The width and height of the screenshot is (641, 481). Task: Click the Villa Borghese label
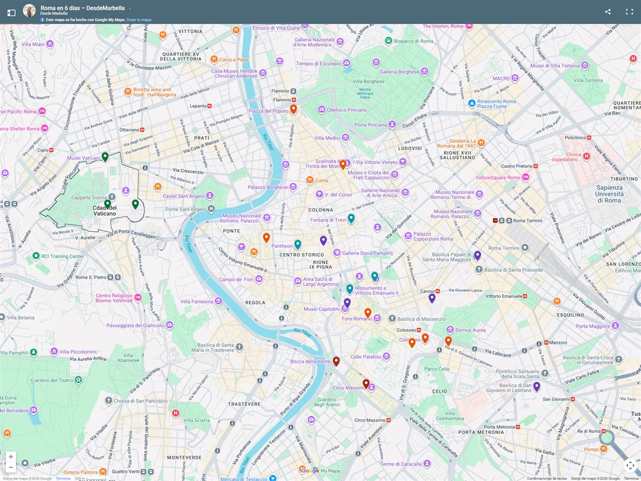point(368,82)
